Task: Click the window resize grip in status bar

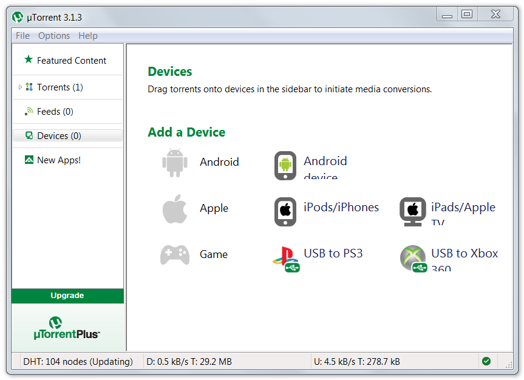Action: 509,365
